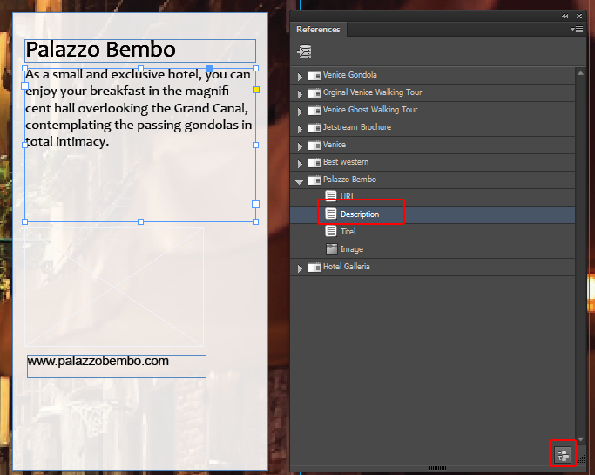Click the Image field picture icon

coord(332,249)
